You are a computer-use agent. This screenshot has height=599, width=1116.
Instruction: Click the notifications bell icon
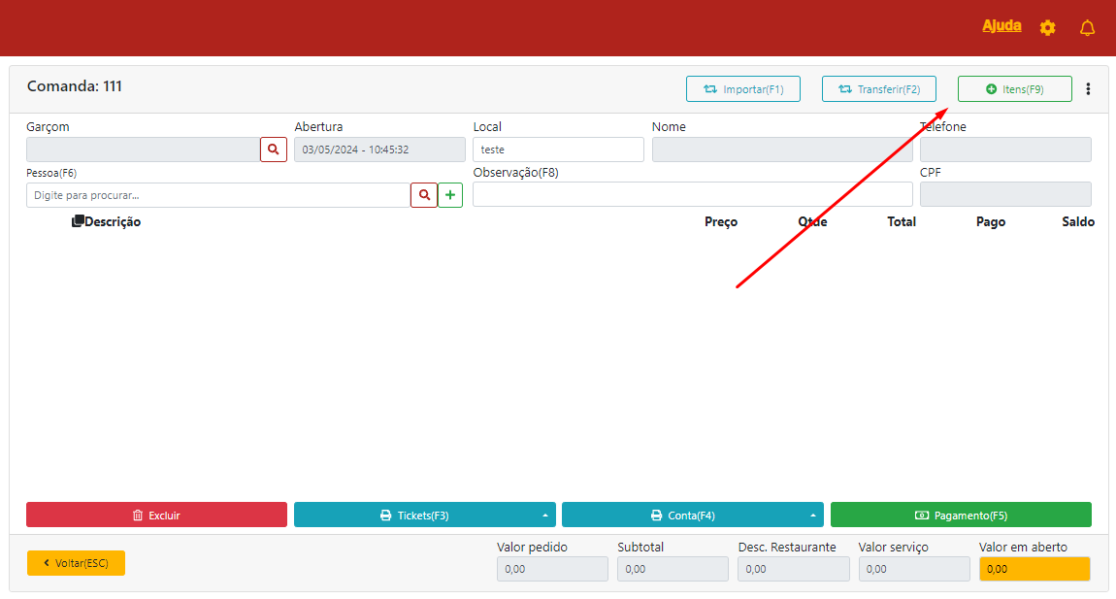[1087, 28]
